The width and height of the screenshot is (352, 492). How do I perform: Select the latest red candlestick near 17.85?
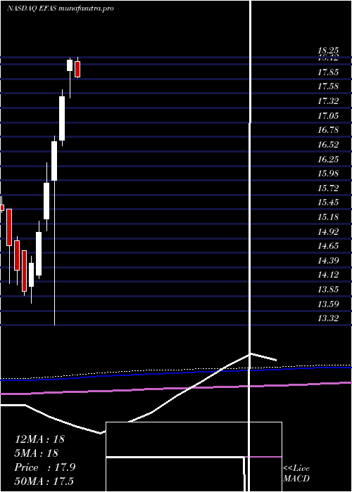[77, 69]
